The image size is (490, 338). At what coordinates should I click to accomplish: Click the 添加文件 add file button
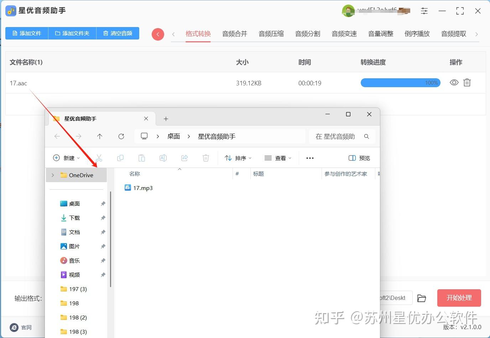[x=26, y=33]
